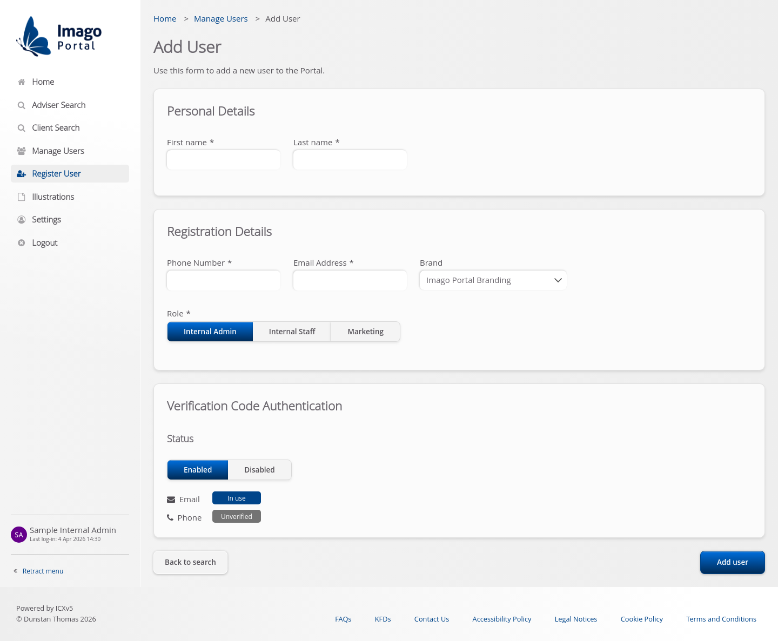The image size is (778, 641).
Task: Click the Sample Internal Admin user name
Action: pyautogui.click(x=73, y=530)
